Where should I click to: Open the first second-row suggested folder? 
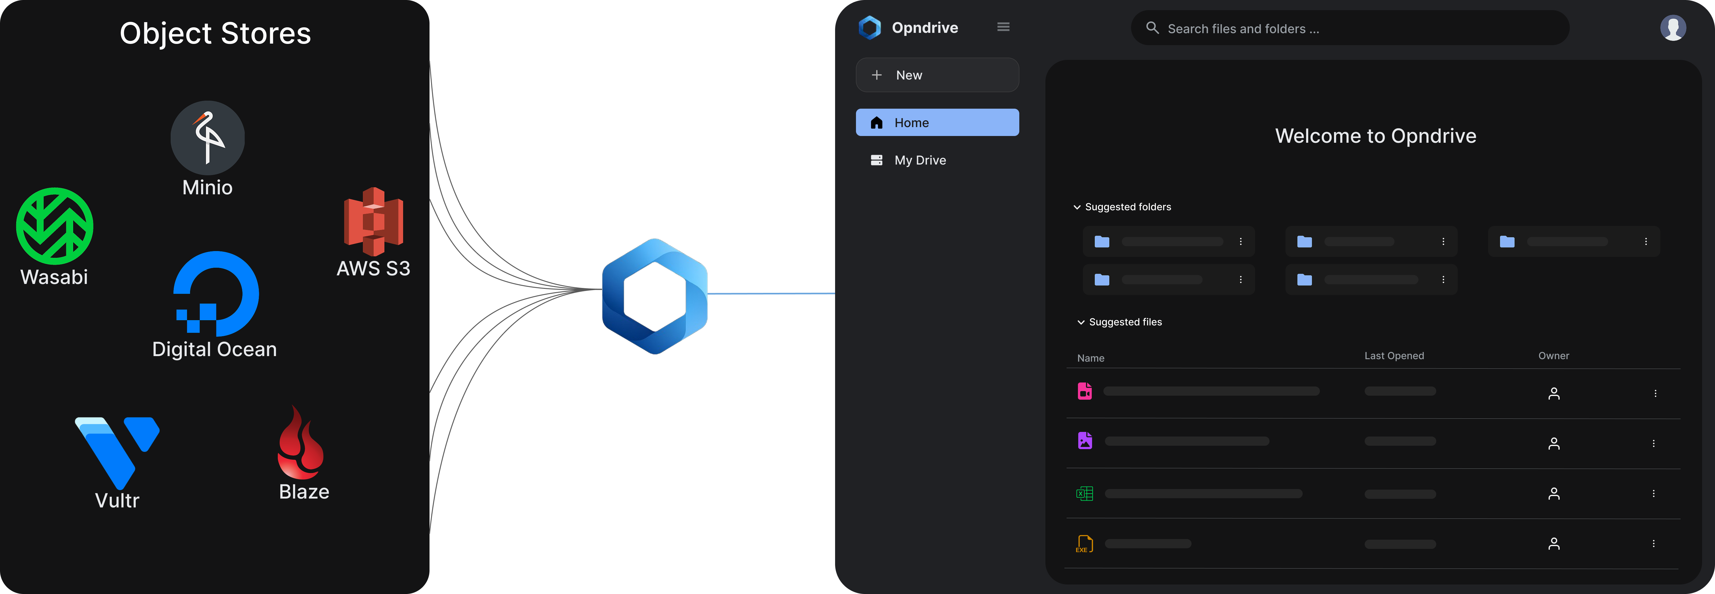[x=1169, y=280]
